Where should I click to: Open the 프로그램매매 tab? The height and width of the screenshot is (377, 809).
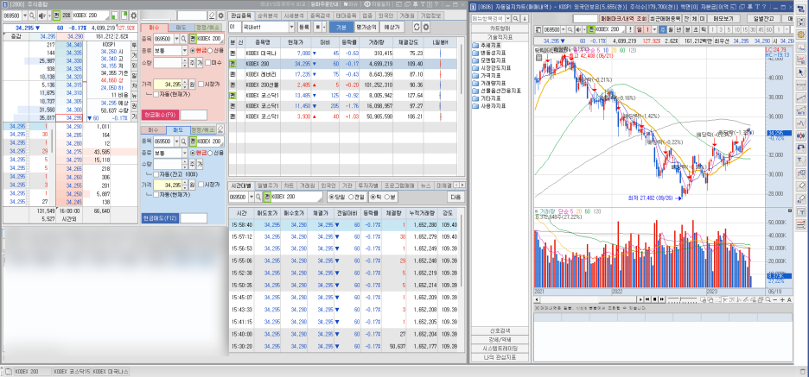pos(400,185)
